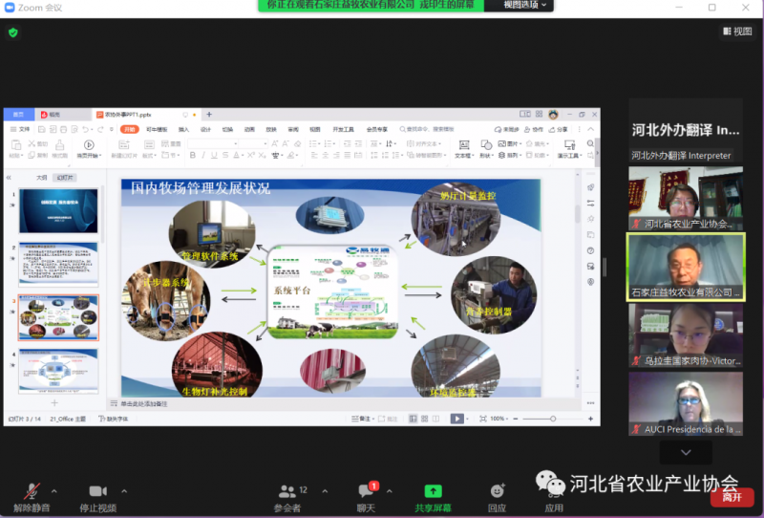Click the 分享 share button in WPS

click(x=559, y=129)
